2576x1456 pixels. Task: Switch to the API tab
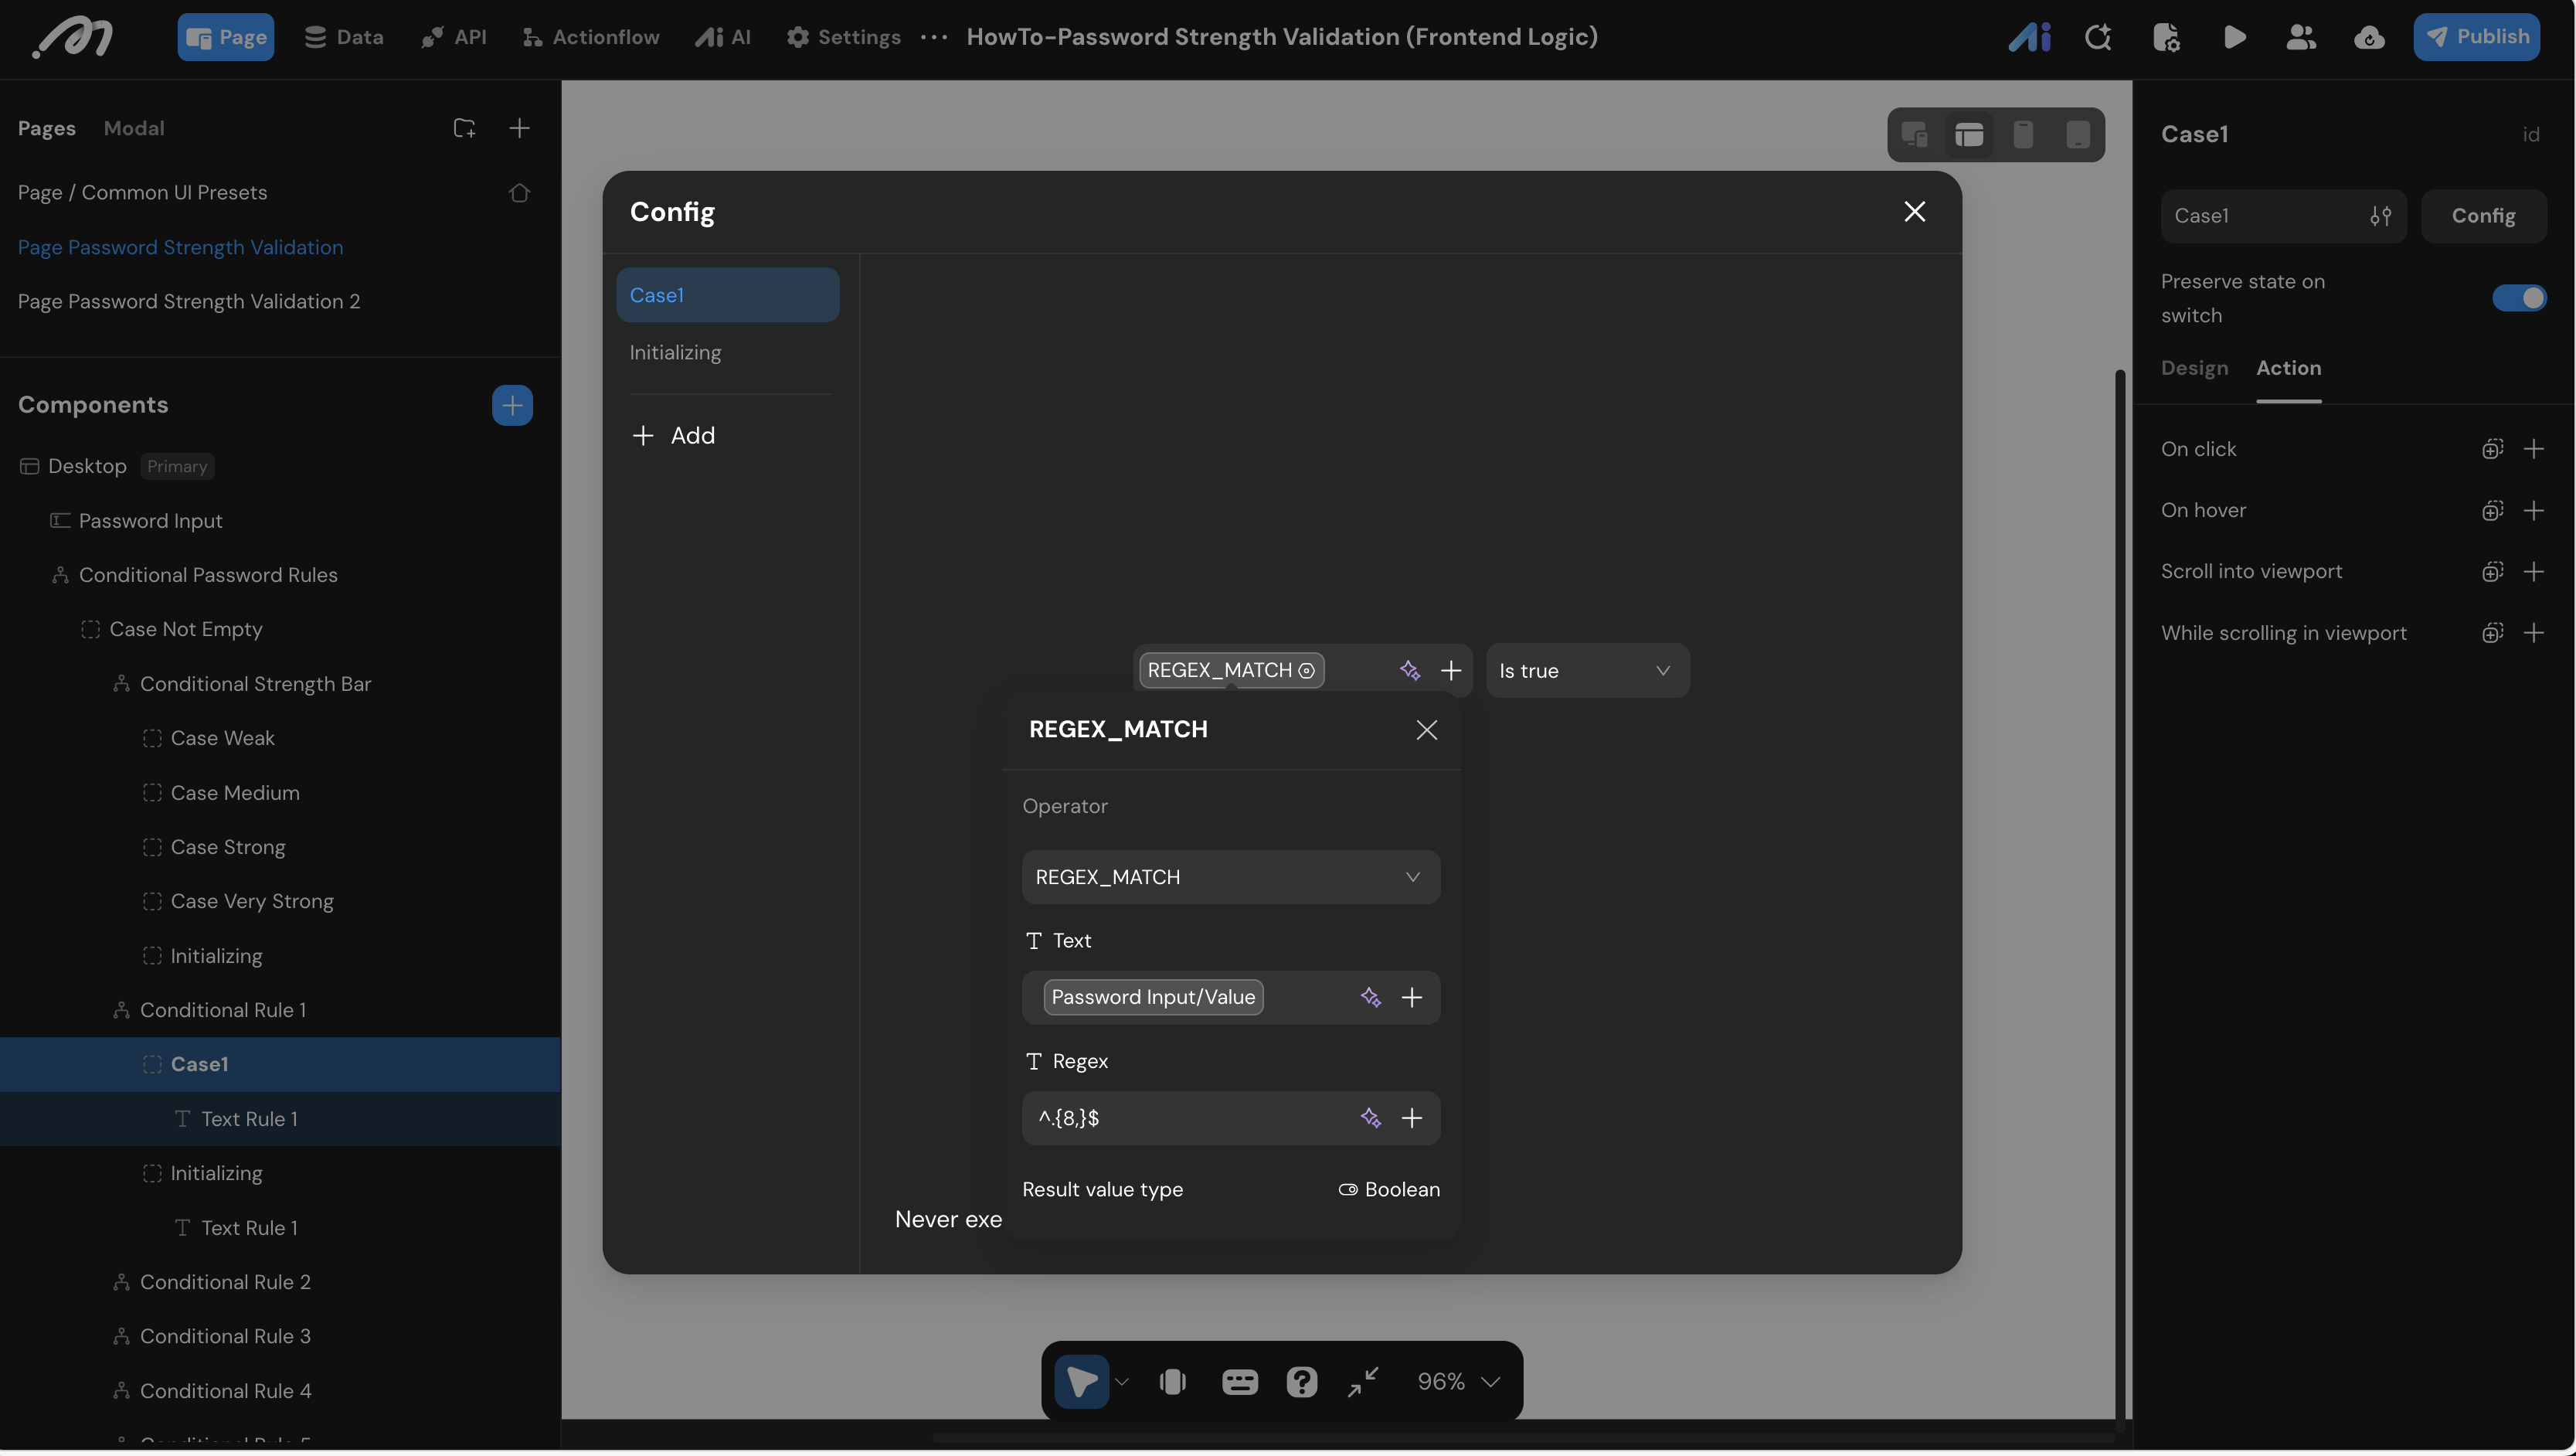[453, 37]
